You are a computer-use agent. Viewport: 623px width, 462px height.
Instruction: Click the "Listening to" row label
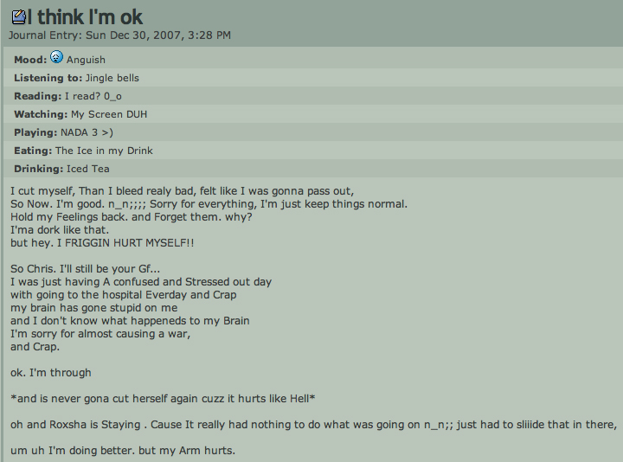coord(48,78)
